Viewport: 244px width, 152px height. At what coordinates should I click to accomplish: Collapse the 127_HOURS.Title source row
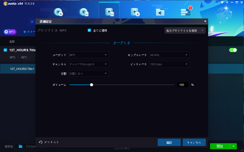[x=5, y=50]
